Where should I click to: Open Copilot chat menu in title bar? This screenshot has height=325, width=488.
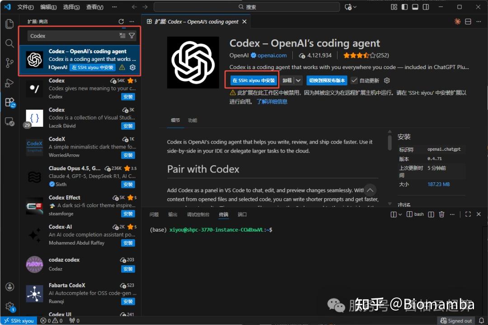pyautogui.click(x=351, y=7)
